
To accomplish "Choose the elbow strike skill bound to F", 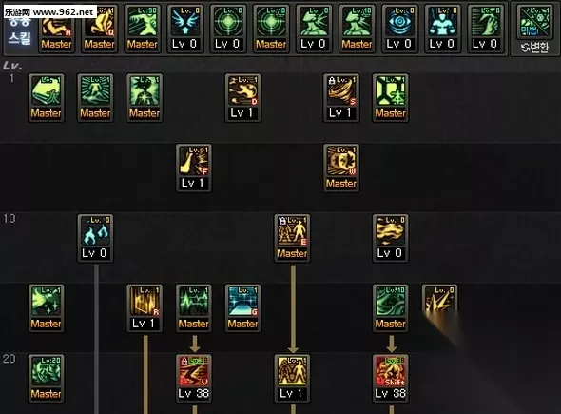I will pos(194,168).
